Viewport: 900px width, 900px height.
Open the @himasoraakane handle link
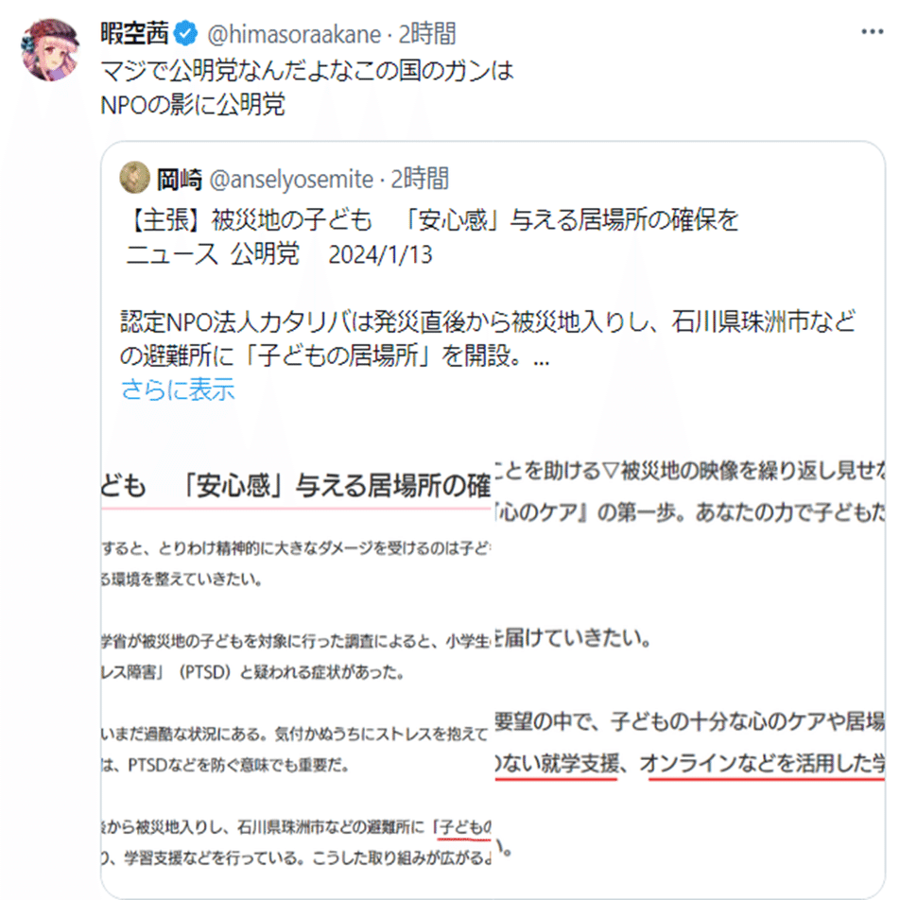pyautogui.click(x=294, y=34)
